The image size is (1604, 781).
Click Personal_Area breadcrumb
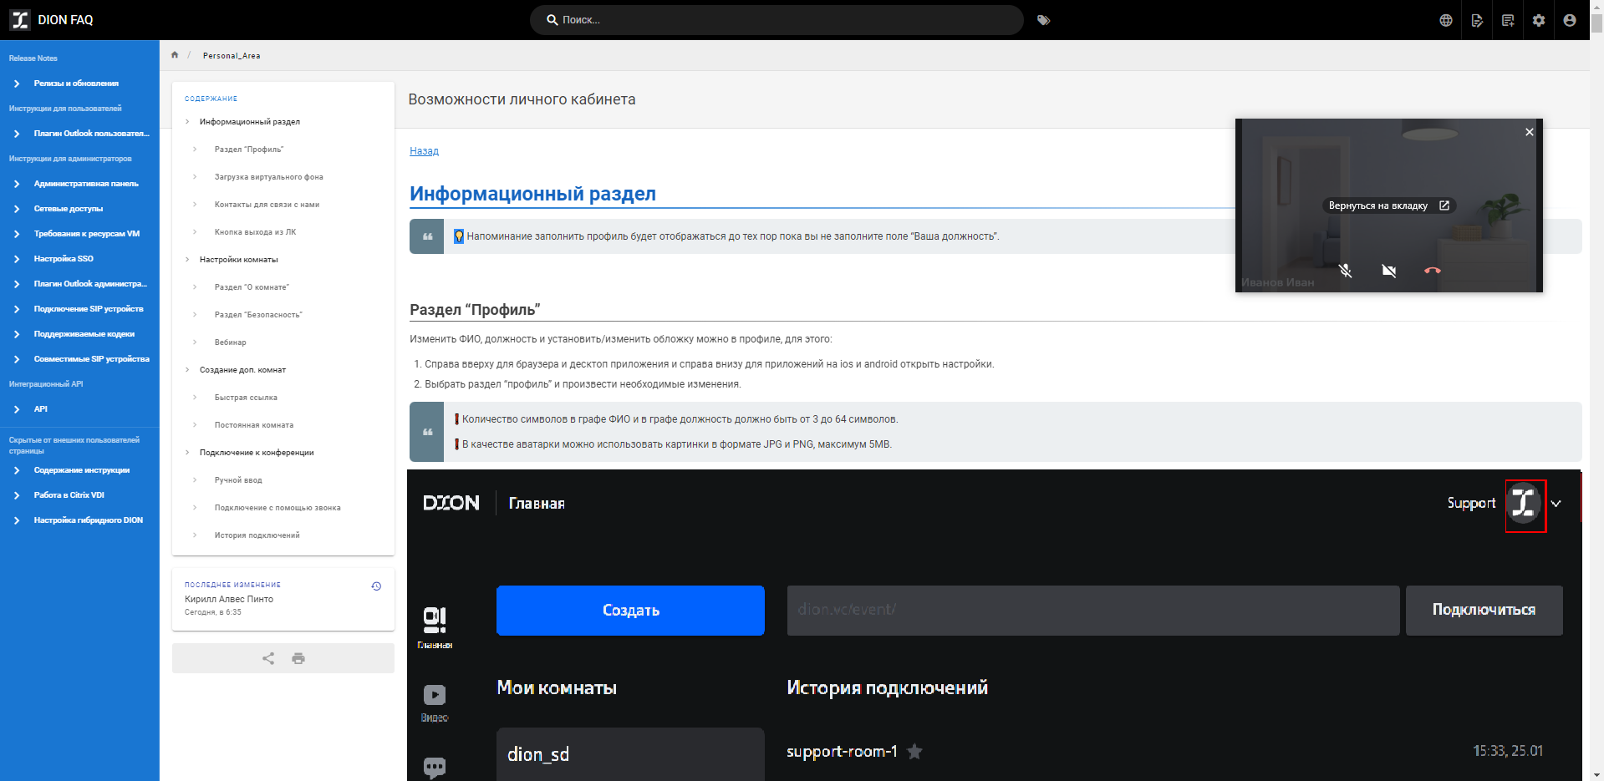coord(232,56)
